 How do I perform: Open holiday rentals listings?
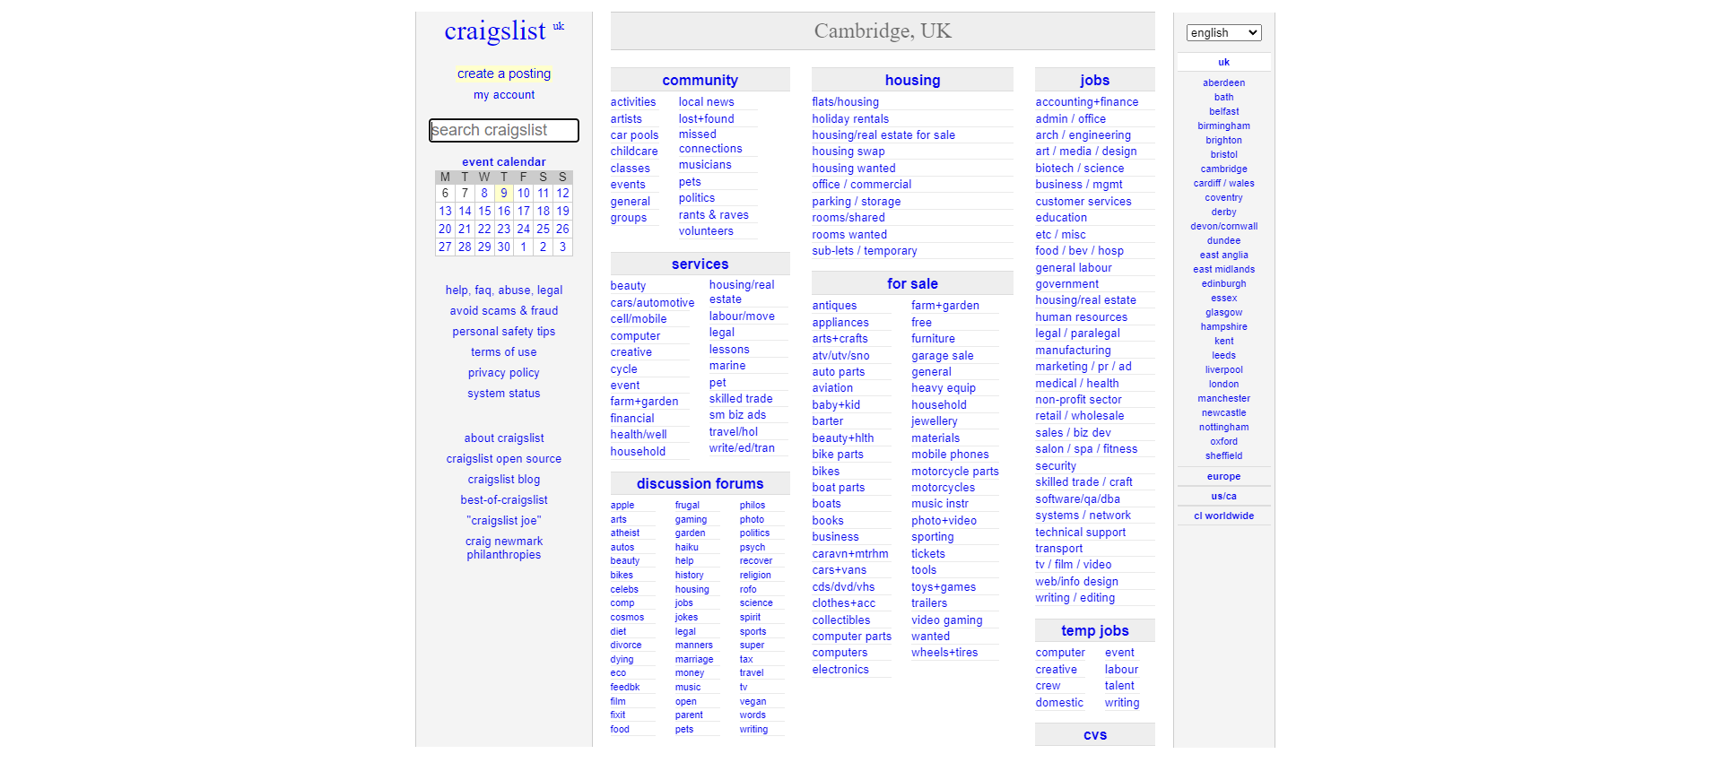click(851, 119)
